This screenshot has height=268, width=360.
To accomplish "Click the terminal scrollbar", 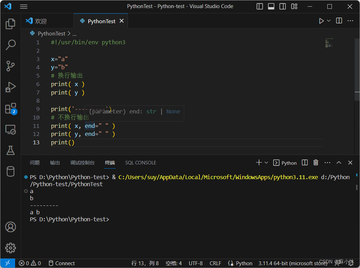I will [x=356, y=187].
